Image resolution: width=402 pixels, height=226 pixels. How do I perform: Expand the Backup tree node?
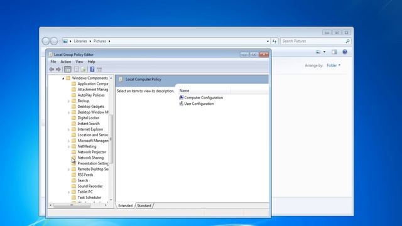(x=68, y=101)
